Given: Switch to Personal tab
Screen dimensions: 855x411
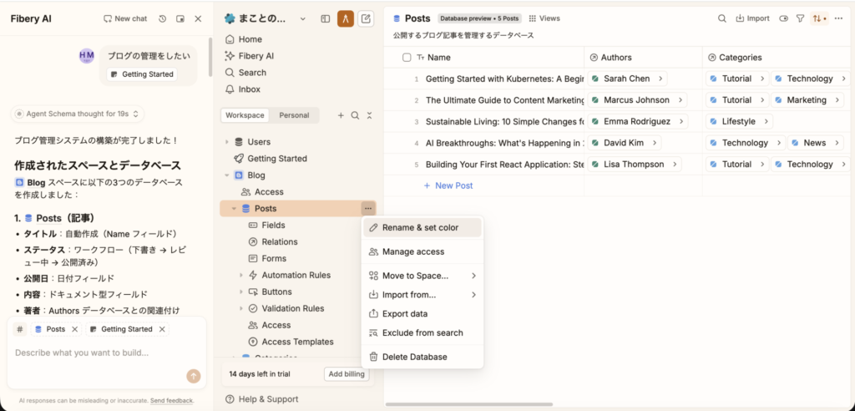Looking at the screenshot, I should 294,115.
